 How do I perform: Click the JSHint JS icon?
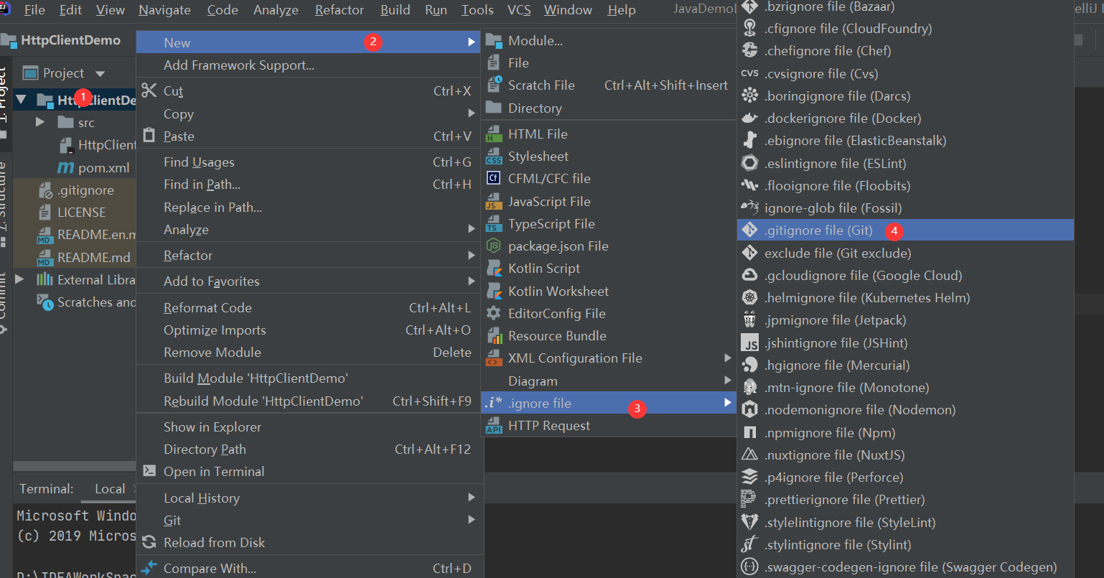coord(749,343)
